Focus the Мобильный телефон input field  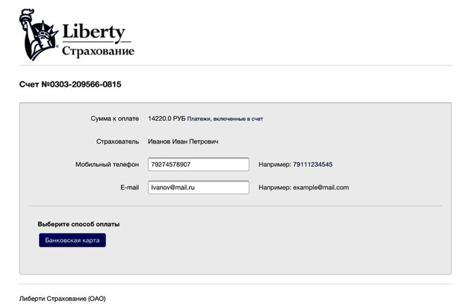pyautogui.click(x=199, y=165)
